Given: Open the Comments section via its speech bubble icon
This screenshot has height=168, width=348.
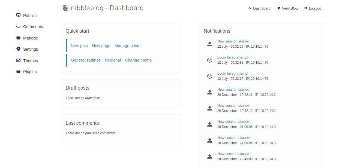Looking at the screenshot, I should click(x=18, y=26).
